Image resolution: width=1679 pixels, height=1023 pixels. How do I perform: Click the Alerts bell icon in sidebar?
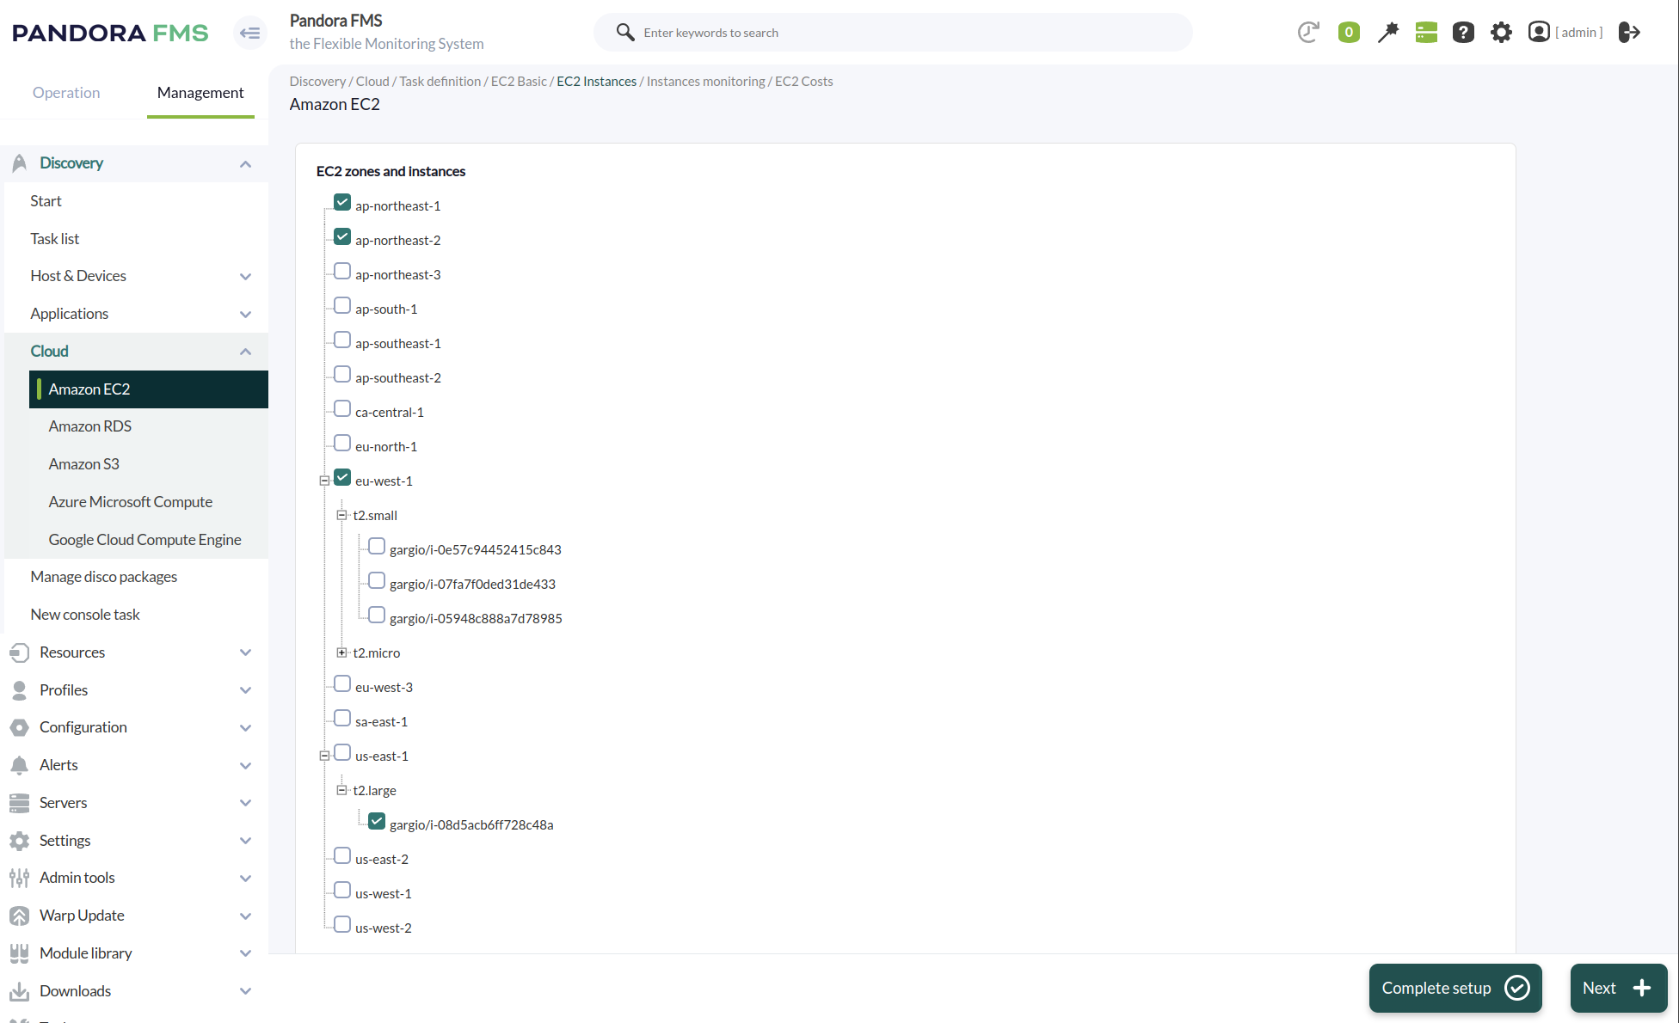(19, 765)
